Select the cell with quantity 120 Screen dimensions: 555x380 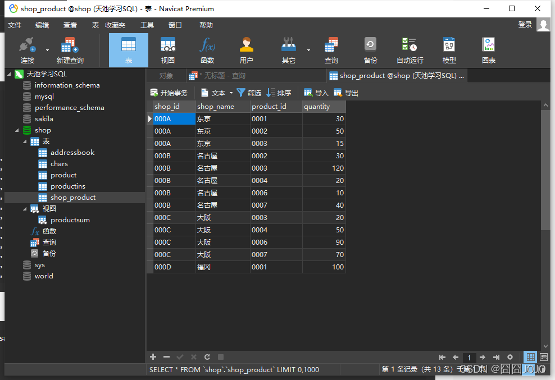tap(324, 168)
